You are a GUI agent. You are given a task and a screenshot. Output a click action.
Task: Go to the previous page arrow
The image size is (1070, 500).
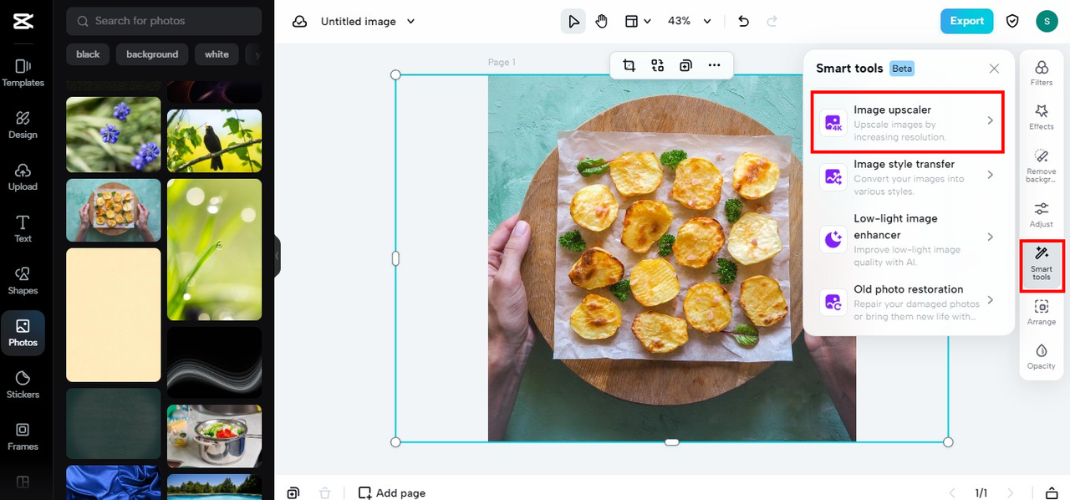pyautogui.click(x=952, y=492)
